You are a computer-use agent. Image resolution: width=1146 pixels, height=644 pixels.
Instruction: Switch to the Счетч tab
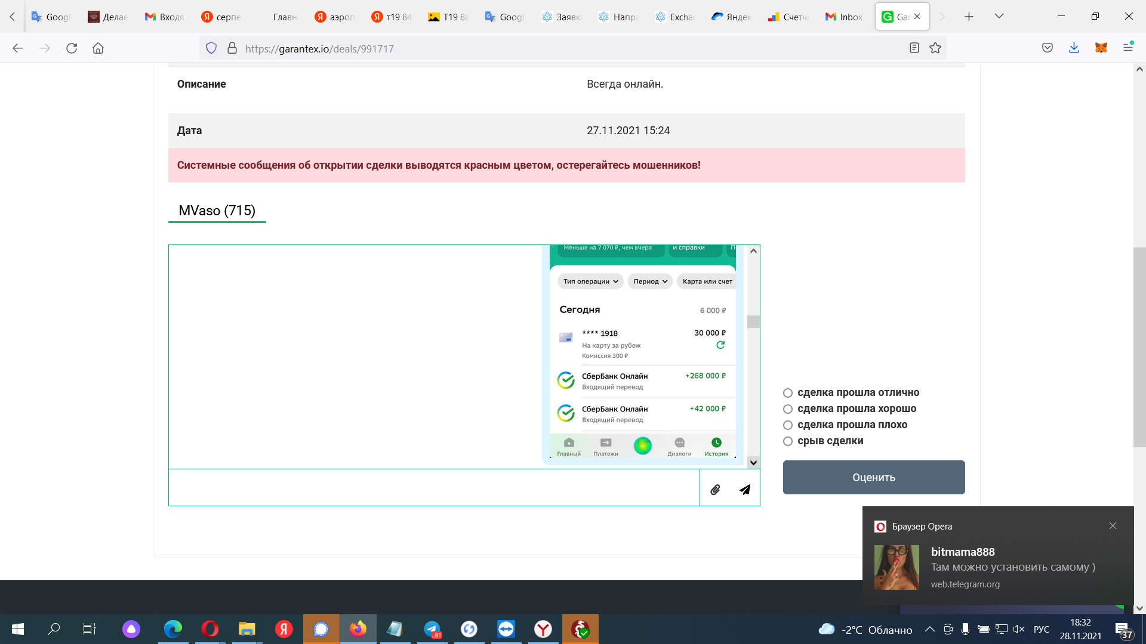(788, 17)
